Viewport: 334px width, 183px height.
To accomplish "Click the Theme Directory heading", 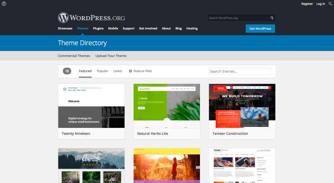I will (x=82, y=43).
